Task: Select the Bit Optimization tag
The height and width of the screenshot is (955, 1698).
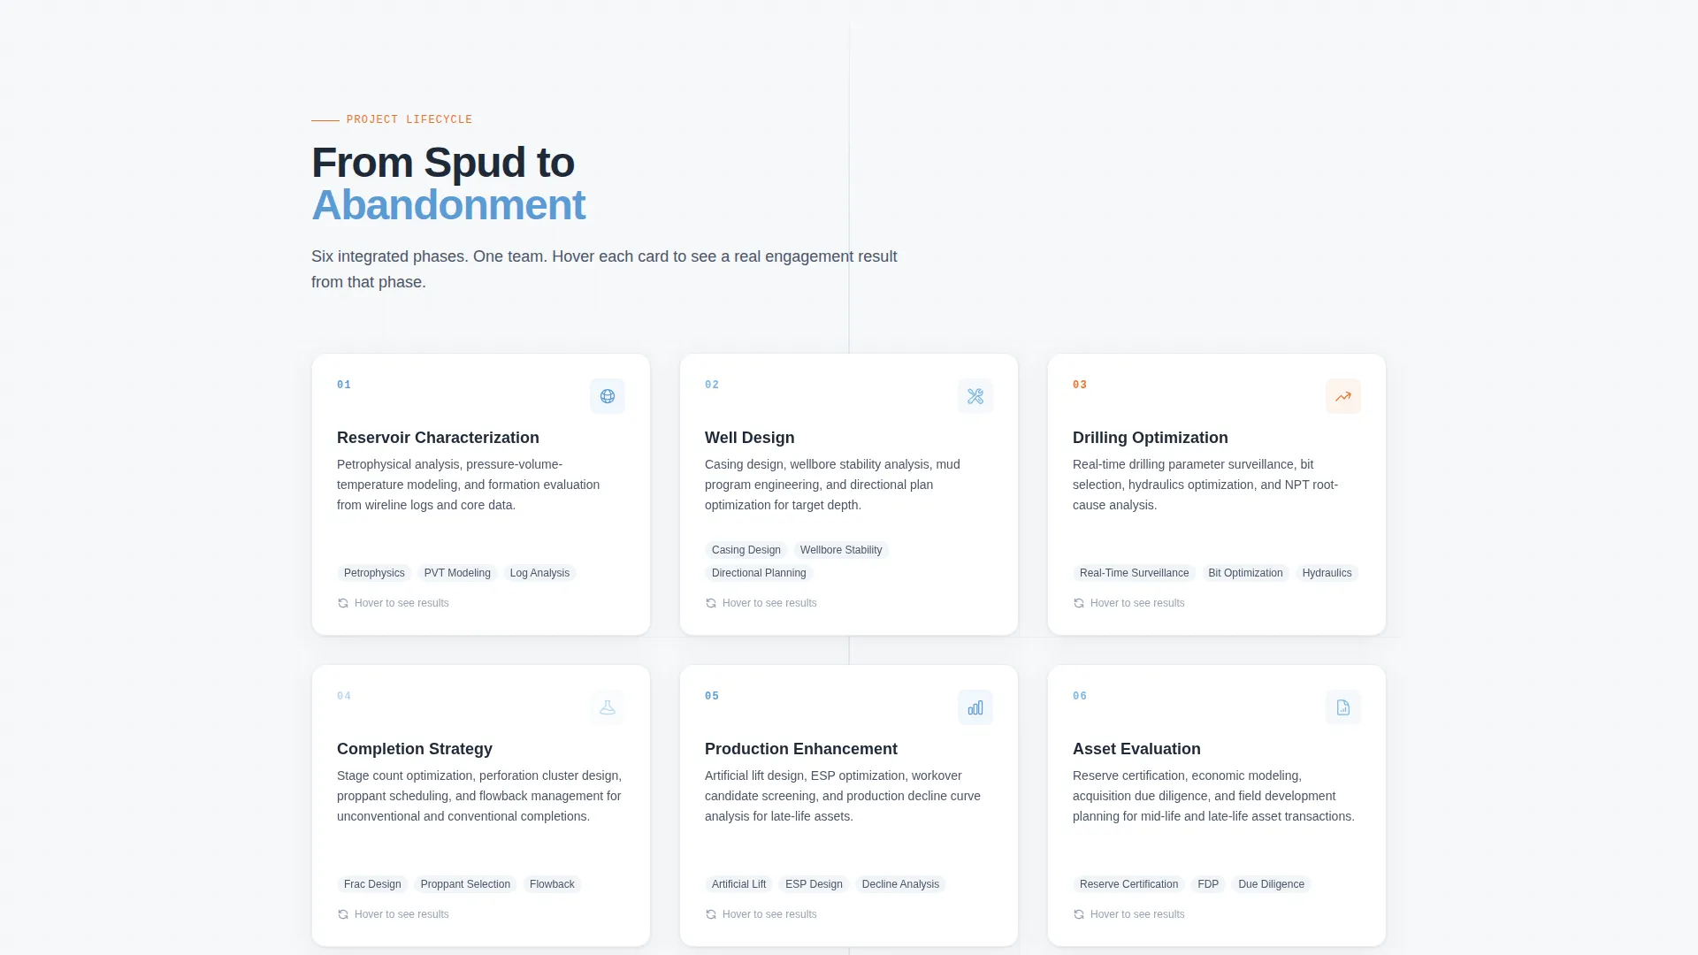Action: 1245,573
